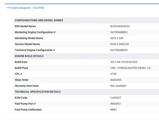
Task: Click the Build Date value 2011-04-19
Action: [x=124, y=62]
